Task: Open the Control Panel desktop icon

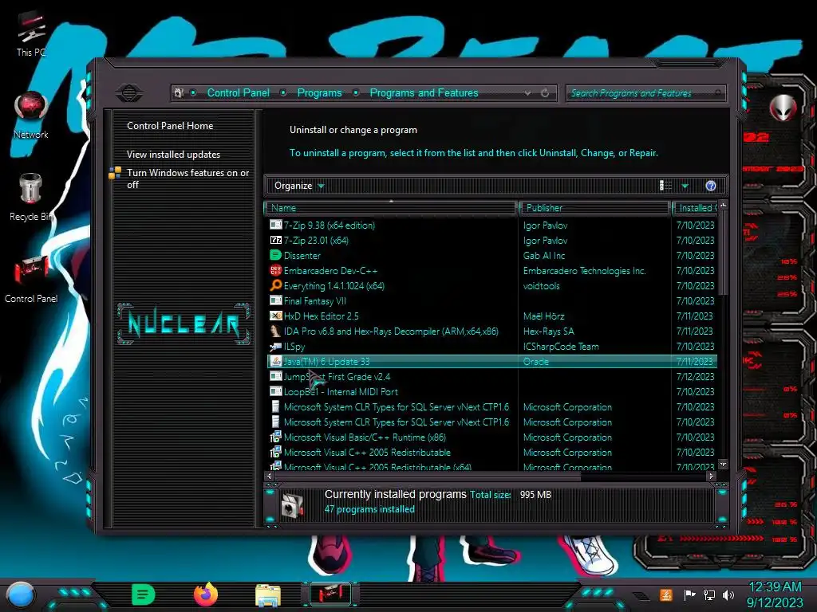Action: tap(31, 279)
